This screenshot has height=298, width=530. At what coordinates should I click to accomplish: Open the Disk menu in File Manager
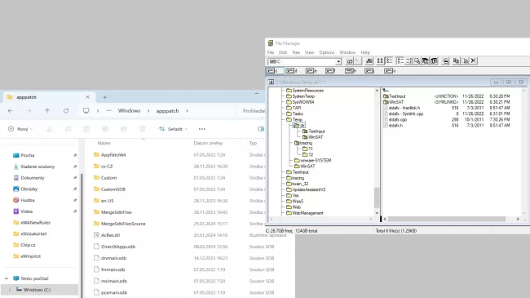283,52
